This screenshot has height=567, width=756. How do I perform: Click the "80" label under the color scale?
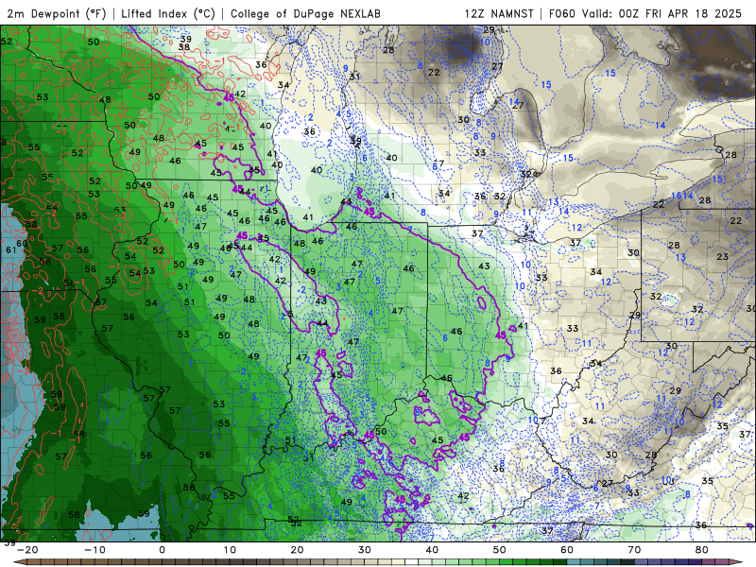(x=702, y=550)
